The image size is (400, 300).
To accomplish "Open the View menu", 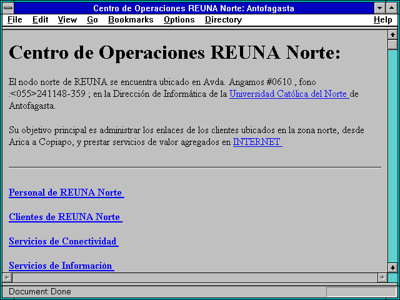I will point(67,20).
